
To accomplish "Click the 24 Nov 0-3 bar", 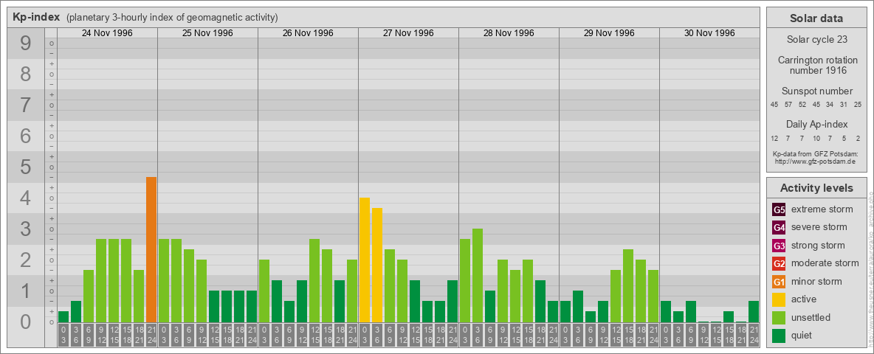I will [63, 316].
